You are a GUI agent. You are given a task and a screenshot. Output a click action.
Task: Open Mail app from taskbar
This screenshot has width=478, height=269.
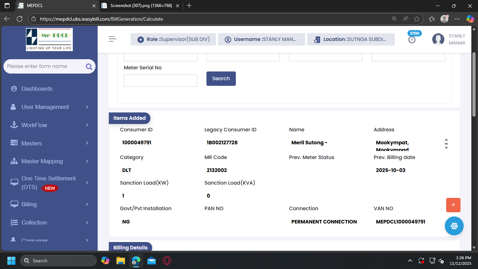coord(152,261)
